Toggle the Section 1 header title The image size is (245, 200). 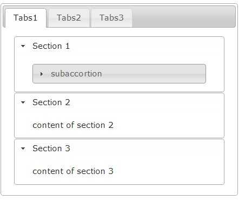pyautogui.click(x=51, y=46)
